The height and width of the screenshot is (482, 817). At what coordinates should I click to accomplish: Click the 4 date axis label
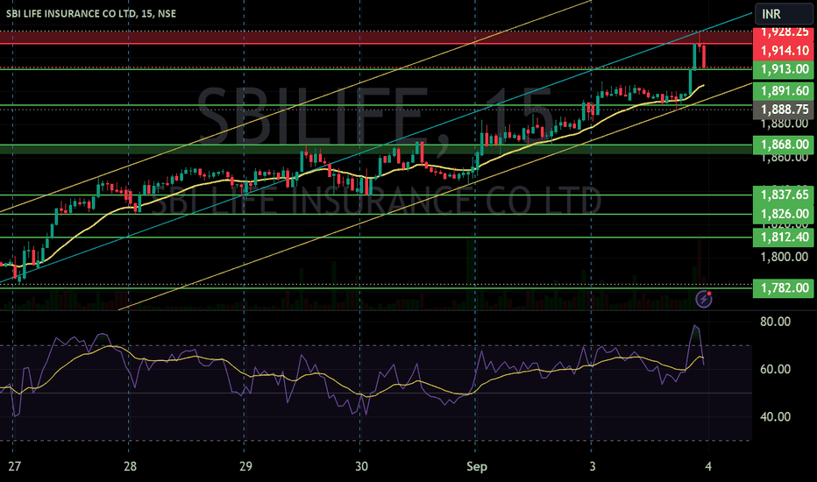coord(708,466)
